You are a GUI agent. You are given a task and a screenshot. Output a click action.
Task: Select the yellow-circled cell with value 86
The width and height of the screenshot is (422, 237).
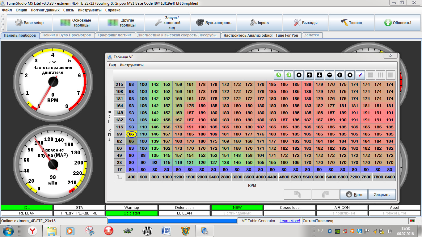tap(132, 134)
